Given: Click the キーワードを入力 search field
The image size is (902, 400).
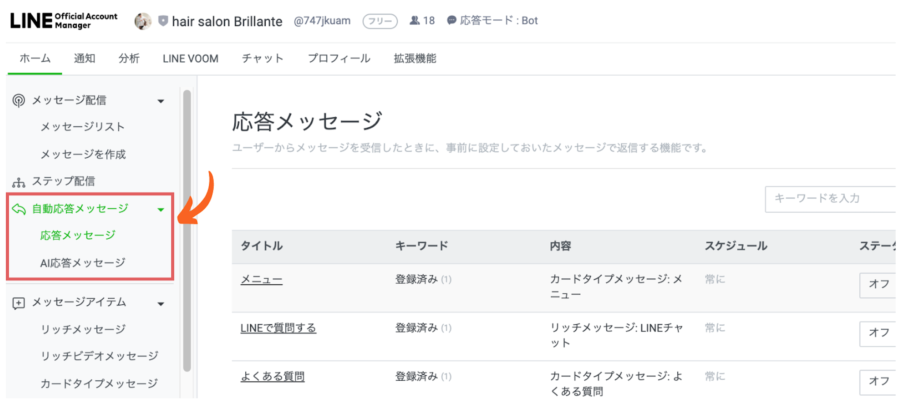Looking at the screenshot, I should [831, 199].
